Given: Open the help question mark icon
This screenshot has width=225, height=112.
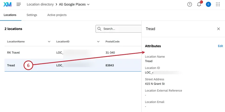Looking at the screenshot, I should [x=190, y=4].
